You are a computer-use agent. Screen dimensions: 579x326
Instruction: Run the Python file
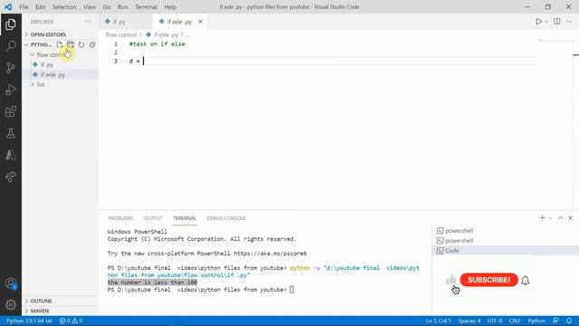[x=539, y=22]
